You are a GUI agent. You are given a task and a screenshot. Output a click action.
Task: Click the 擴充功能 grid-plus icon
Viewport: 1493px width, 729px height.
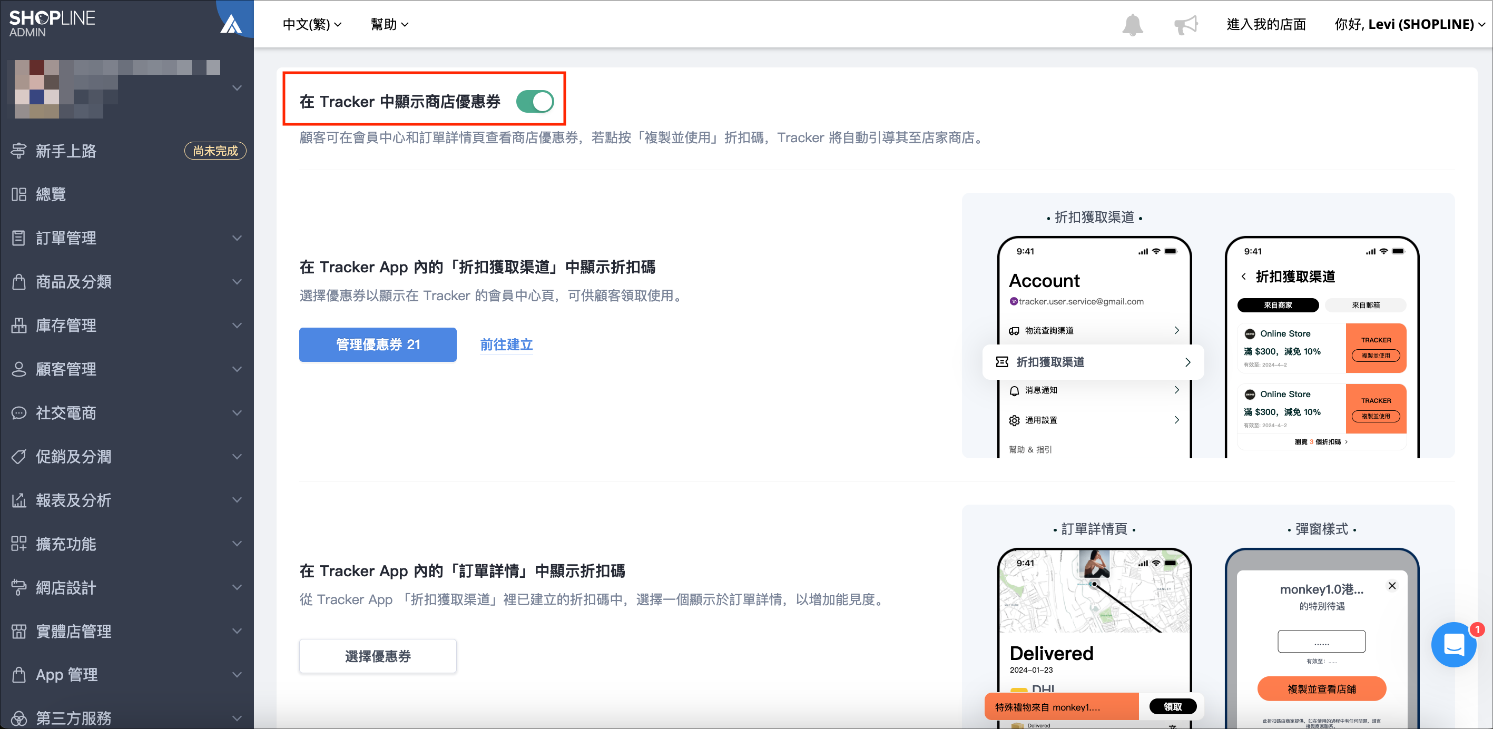tap(18, 544)
